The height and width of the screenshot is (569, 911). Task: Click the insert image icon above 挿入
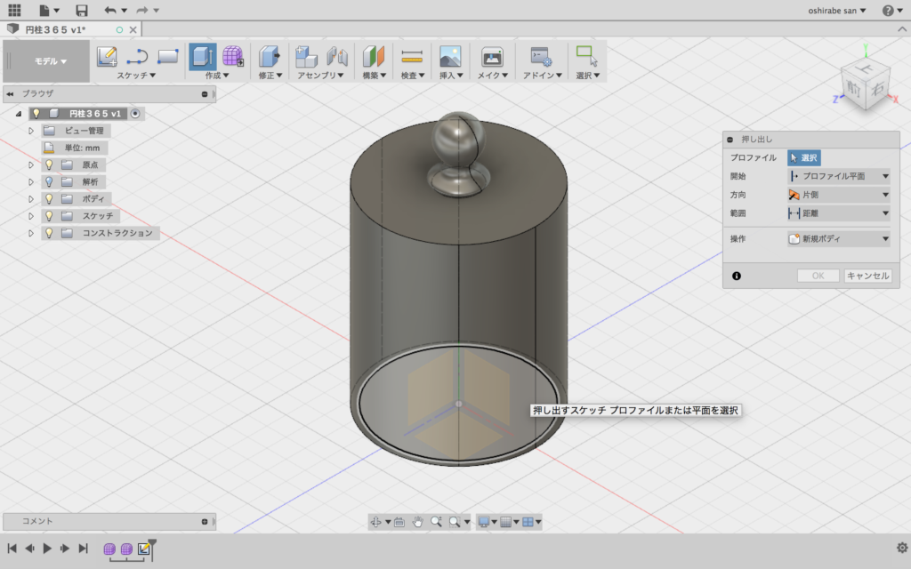coord(450,56)
